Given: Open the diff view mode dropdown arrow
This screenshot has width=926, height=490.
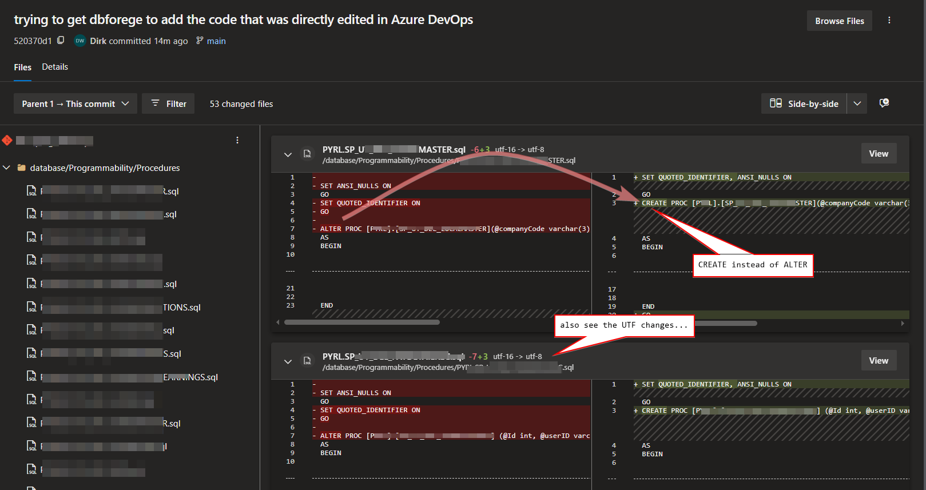Looking at the screenshot, I should pos(857,103).
